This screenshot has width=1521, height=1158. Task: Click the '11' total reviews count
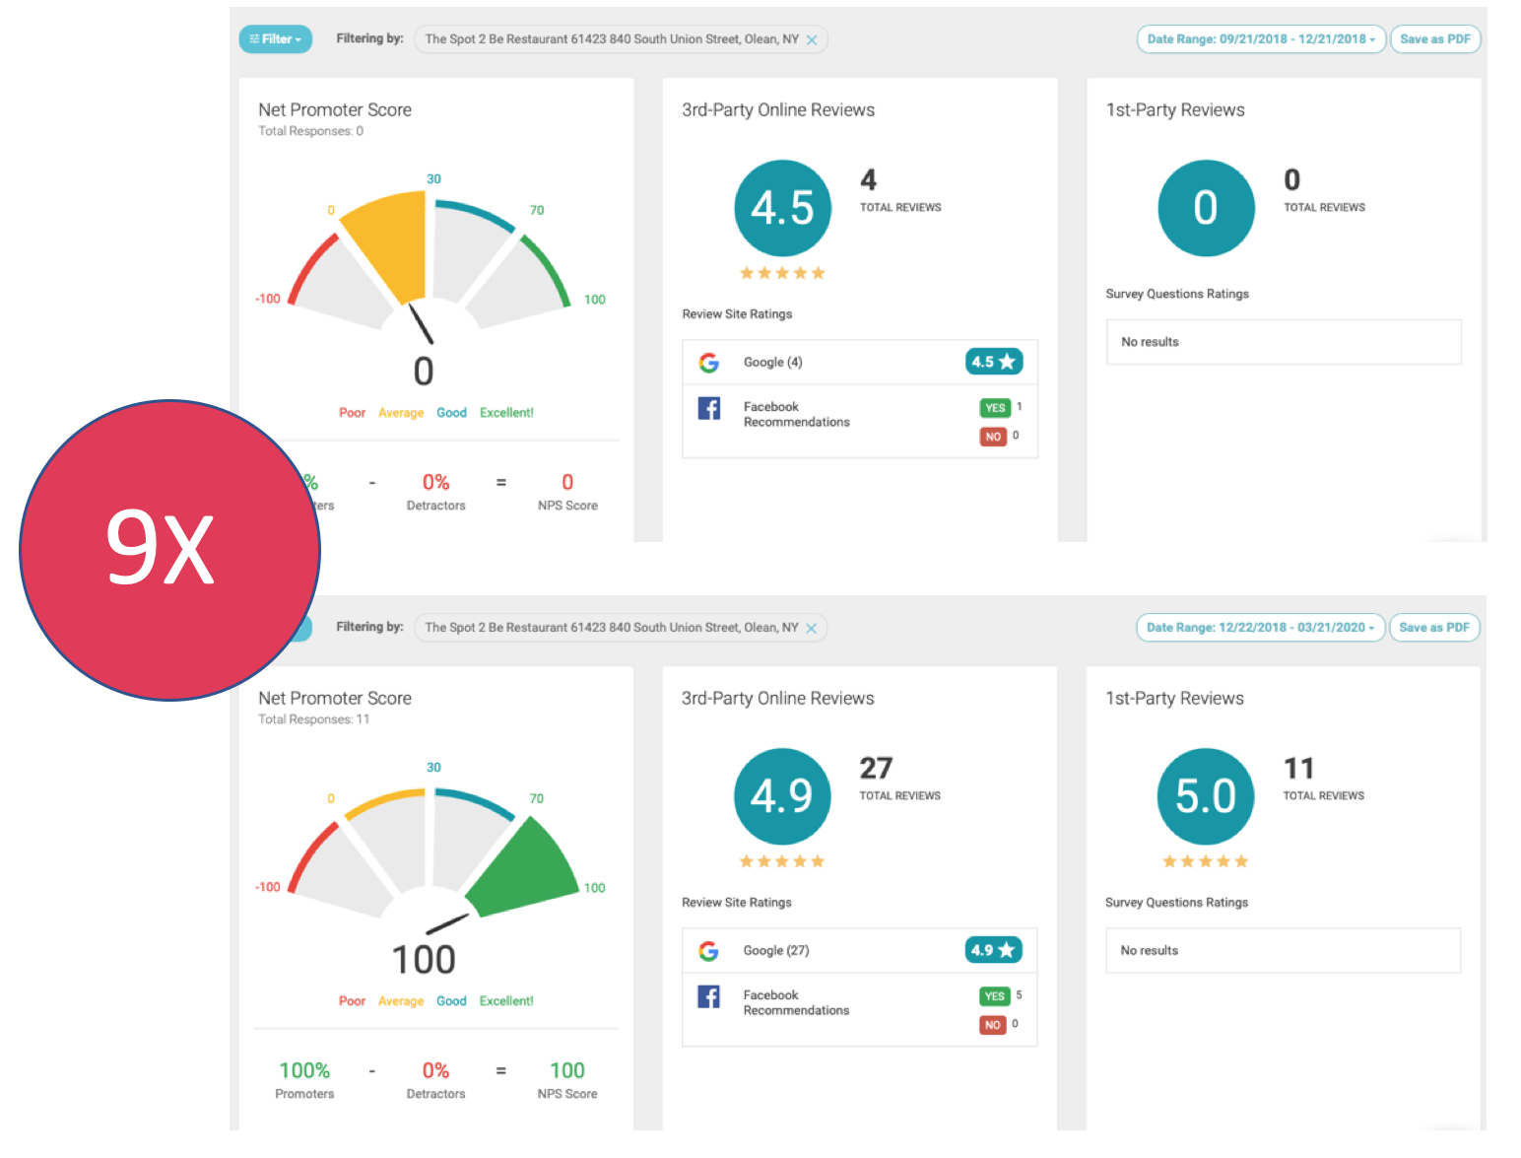(1299, 768)
